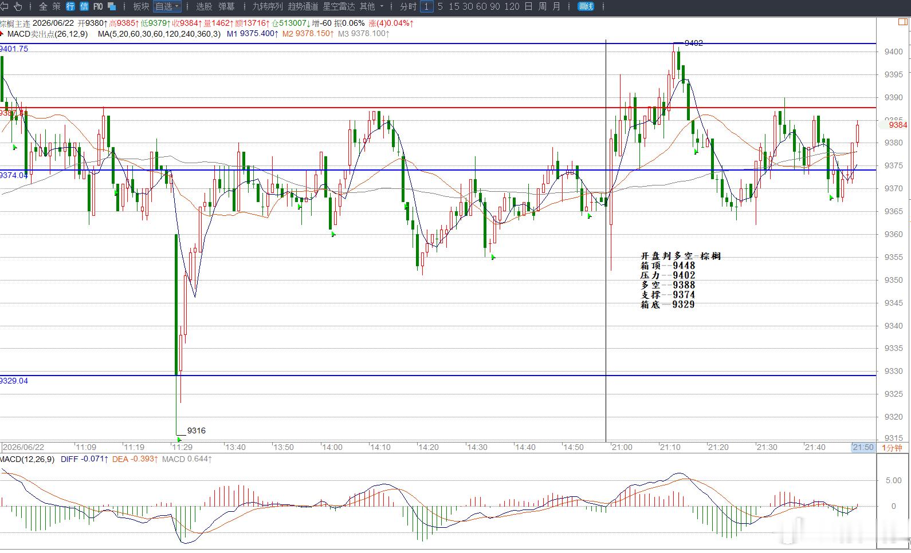
Task: Expand the 1分钟 period selector at bottom right
Action: point(892,447)
